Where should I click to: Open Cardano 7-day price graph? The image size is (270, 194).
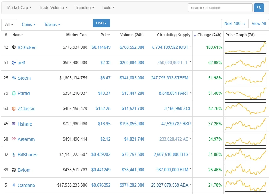[x=246, y=185]
